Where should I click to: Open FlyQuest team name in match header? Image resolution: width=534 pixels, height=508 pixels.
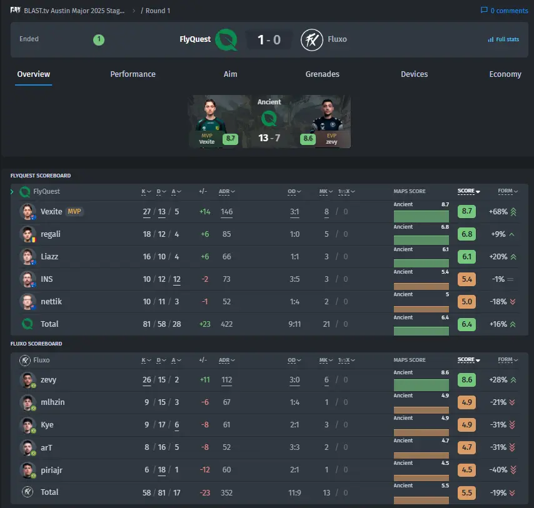(x=195, y=39)
